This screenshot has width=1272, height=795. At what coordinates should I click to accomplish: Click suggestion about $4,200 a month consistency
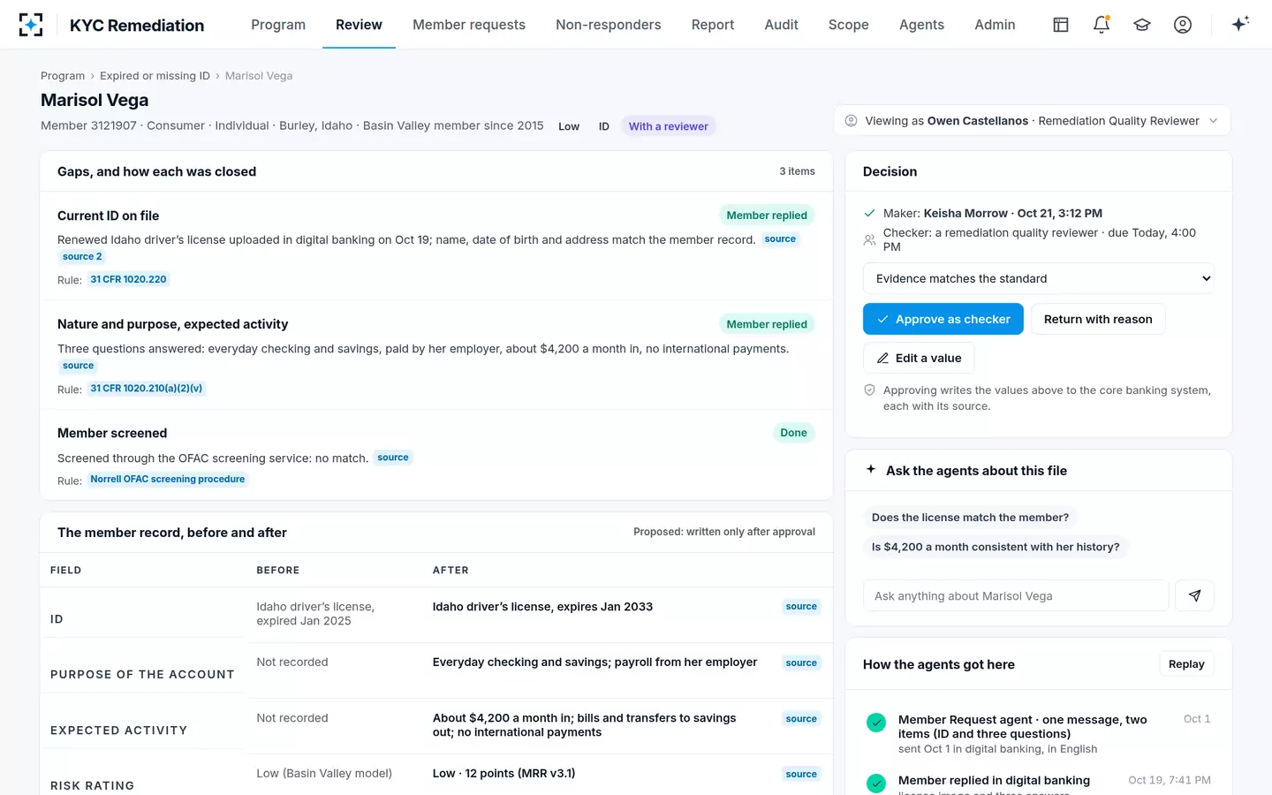point(996,547)
